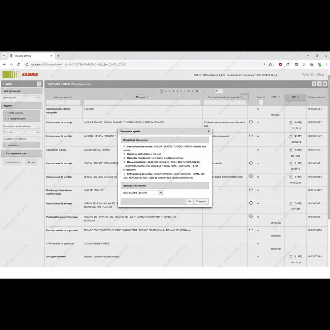Click the Искать search button
Viewport: 330px width, 330px height.
(31, 162)
